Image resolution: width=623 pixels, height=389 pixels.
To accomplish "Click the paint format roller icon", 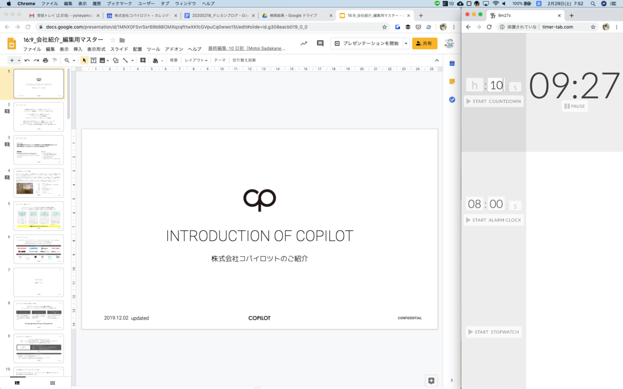I will [x=55, y=60].
